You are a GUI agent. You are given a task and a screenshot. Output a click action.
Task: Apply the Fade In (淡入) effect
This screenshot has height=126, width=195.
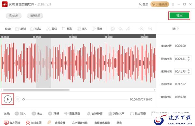[20, 113]
